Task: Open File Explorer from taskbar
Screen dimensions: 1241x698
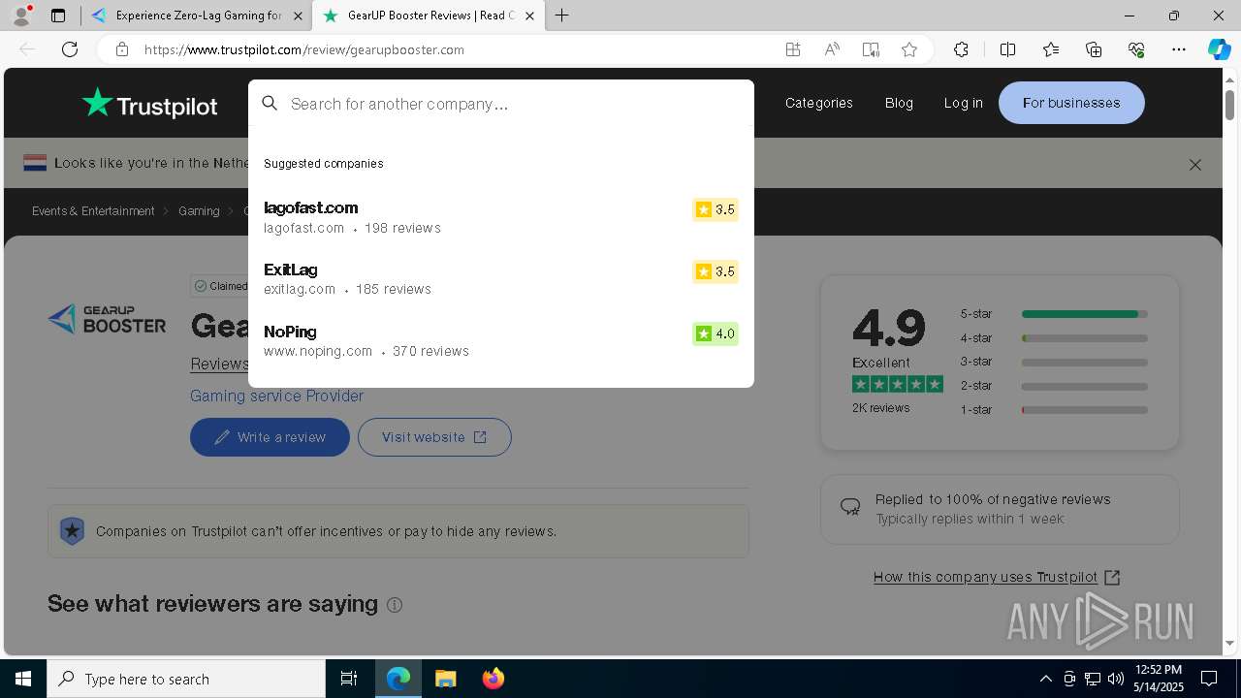Action: tap(445, 679)
